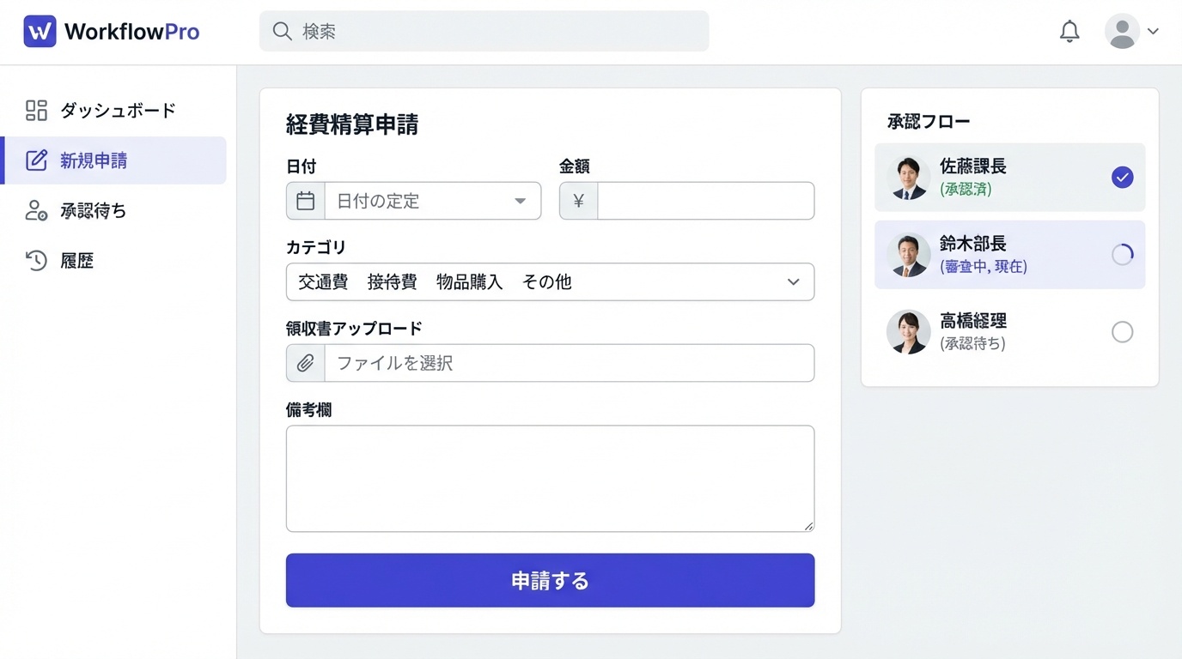Screen dimensions: 1182x659
Task: Click 佐藤課長's profile photo
Action: pyautogui.click(x=908, y=178)
